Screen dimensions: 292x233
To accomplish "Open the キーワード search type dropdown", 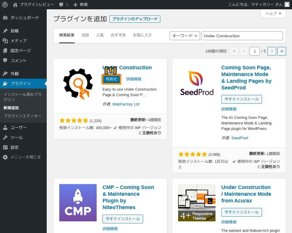I will click(x=185, y=36).
